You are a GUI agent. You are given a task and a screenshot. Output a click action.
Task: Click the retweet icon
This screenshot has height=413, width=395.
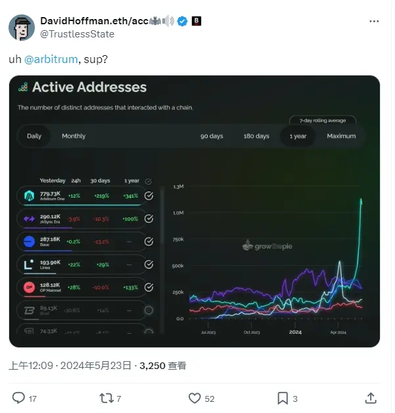tap(105, 398)
